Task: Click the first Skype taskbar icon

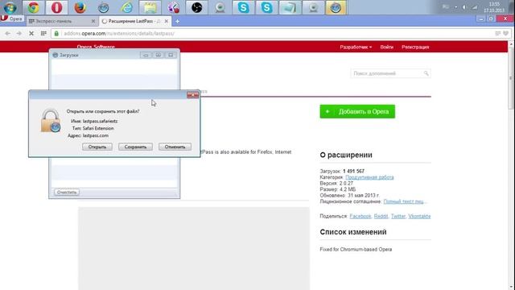Action: pyautogui.click(x=243, y=7)
